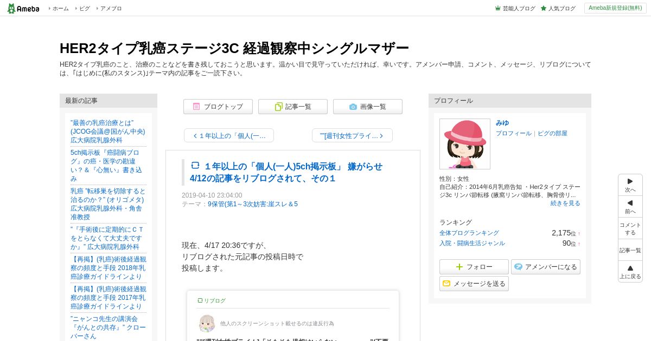Image resolution: width=651 pixels, height=341 pixels.
Task: Click 上に戻る arrow in side navigation
Action: (x=630, y=272)
